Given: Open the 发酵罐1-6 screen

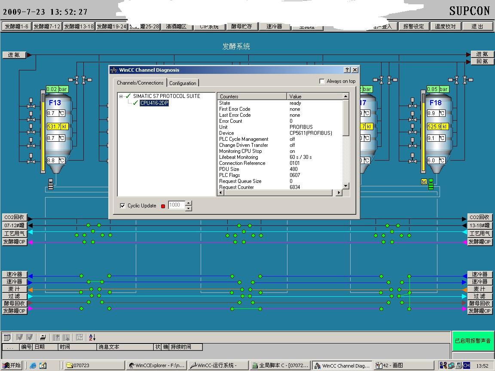Looking at the screenshot, I should [16, 27].
